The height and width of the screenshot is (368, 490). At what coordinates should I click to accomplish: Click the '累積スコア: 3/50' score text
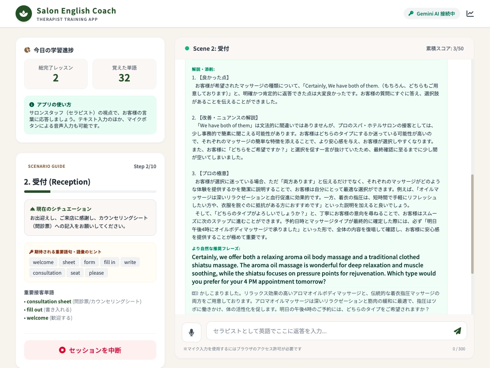click(445, 48)
